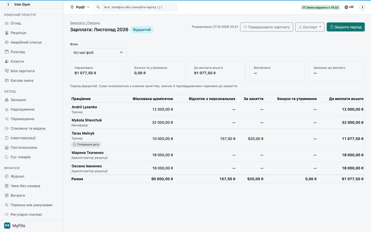Click Mykola Shevchuk row name
Viewport: 371px width, 232px height.
(x=87, y=120)
